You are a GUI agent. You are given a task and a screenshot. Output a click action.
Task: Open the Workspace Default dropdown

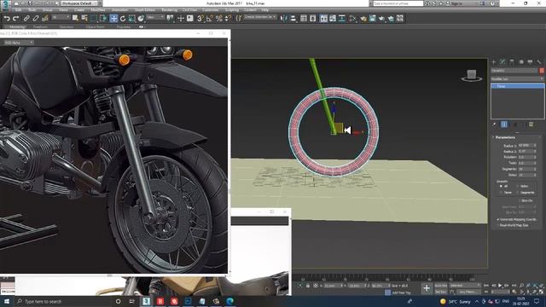[x=80, y=3]
